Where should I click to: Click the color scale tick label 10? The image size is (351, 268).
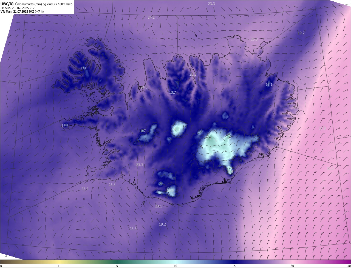click(x=175, y=266)
